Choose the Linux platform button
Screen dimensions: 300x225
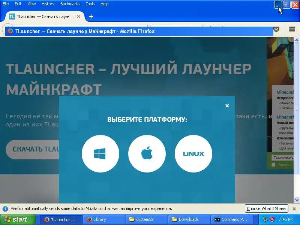pyautogui.click(x=193, y=154)
